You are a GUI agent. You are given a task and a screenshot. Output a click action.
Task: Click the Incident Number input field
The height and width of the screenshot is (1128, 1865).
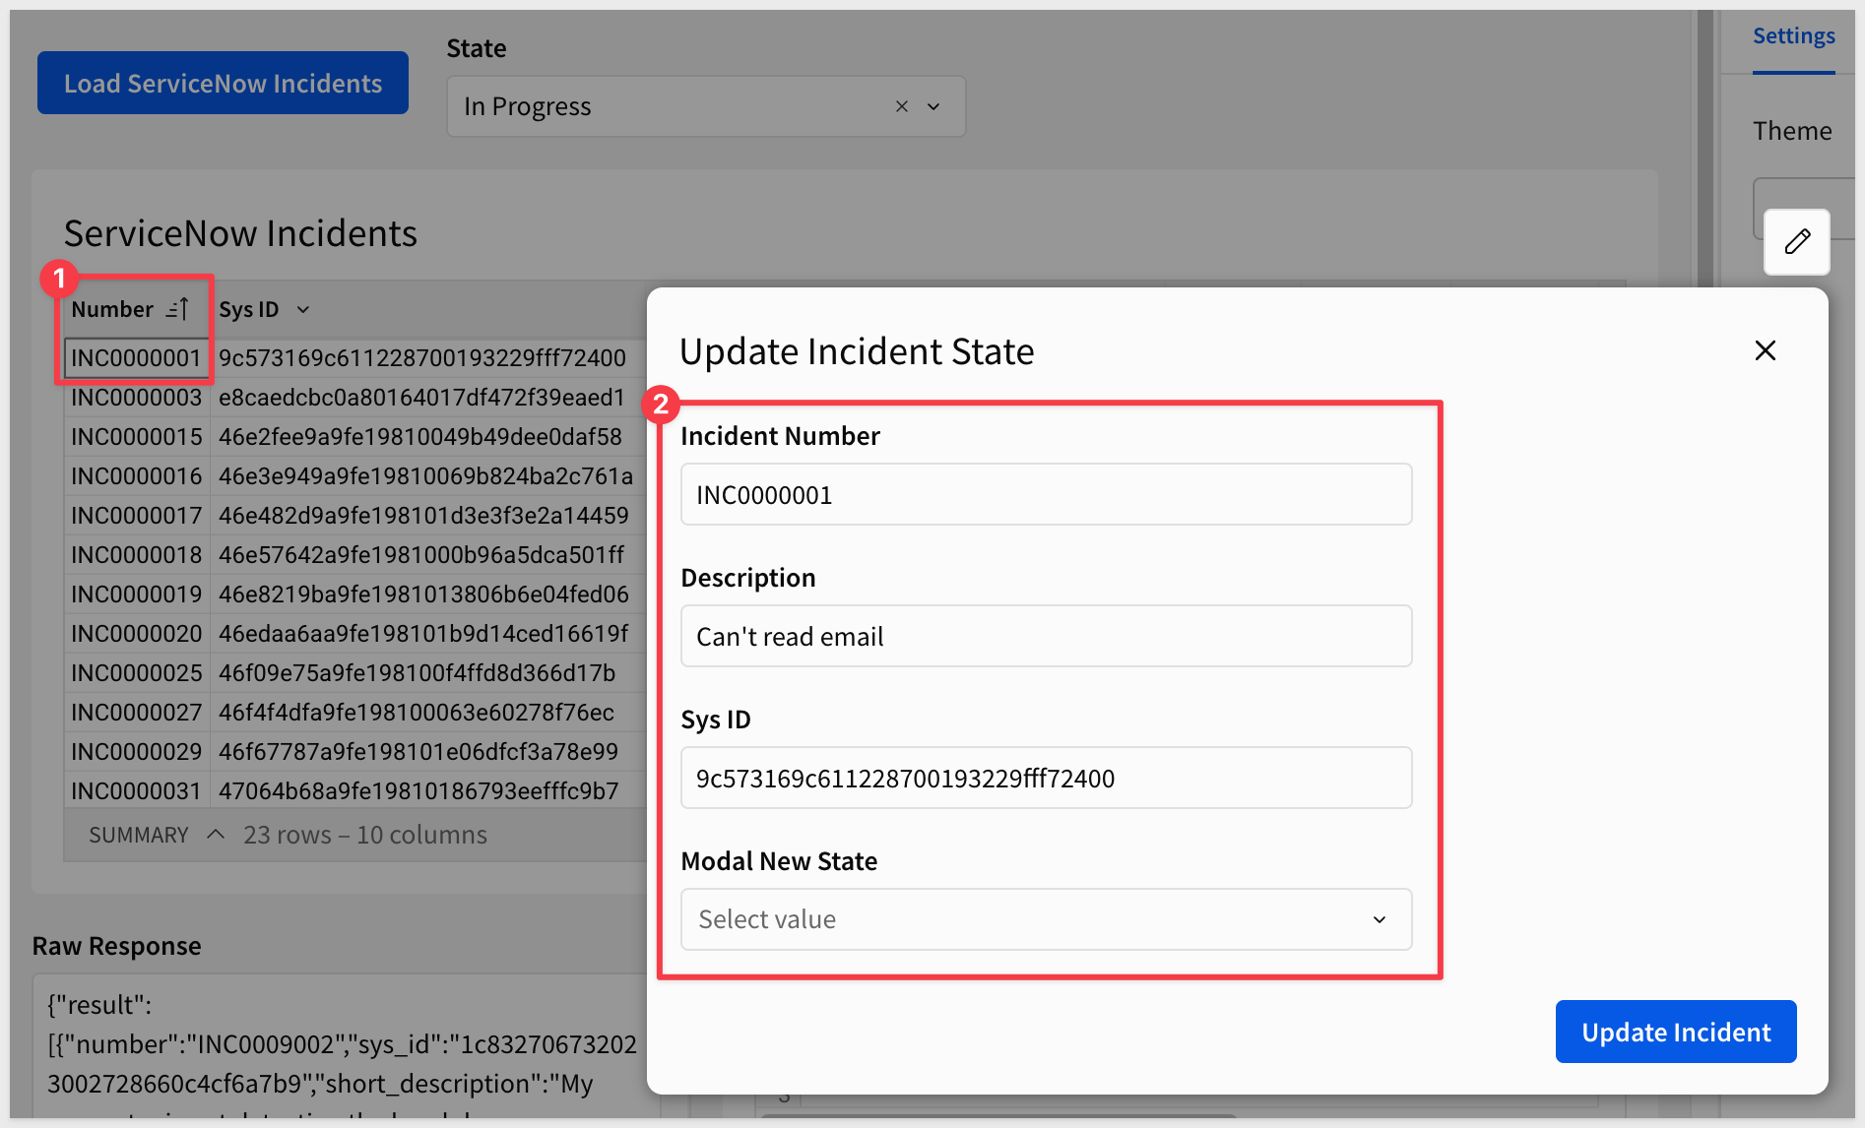click(1046, 495)
